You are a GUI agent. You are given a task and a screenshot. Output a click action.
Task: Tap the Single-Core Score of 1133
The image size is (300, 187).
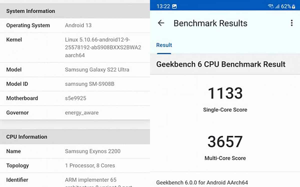(225, 93)
